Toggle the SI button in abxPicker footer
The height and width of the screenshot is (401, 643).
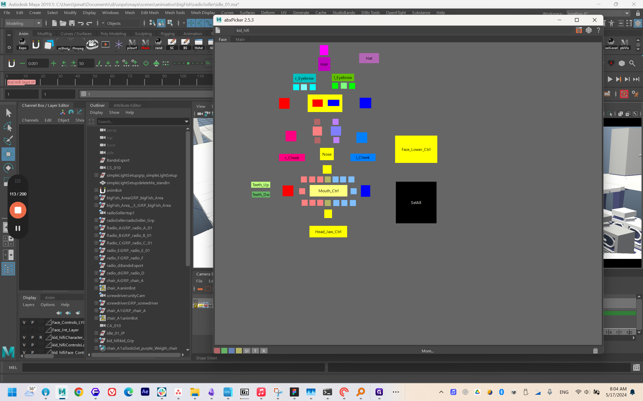247,351
